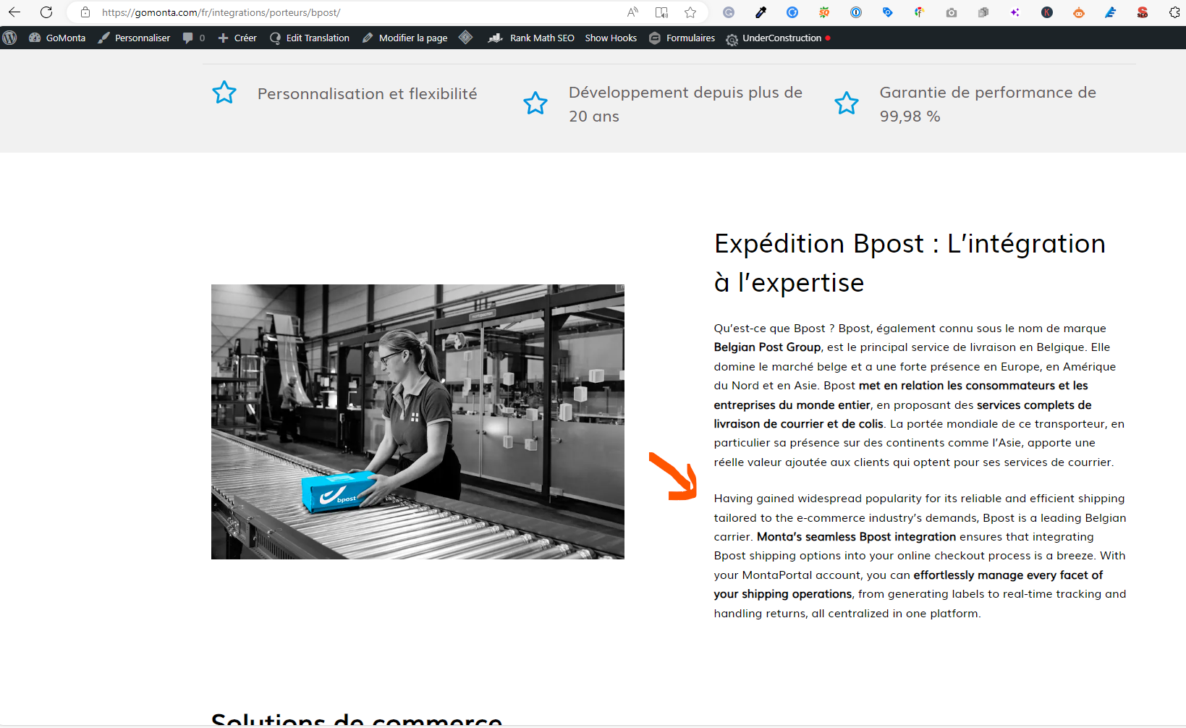Image resolution: width=1186 pixels, height=728 pixels.
Task: Click Show Hooks in admin bar
Action: tap(611, 38)
